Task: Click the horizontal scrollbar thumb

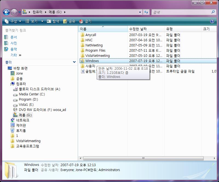Action: [x=143, y=158]
